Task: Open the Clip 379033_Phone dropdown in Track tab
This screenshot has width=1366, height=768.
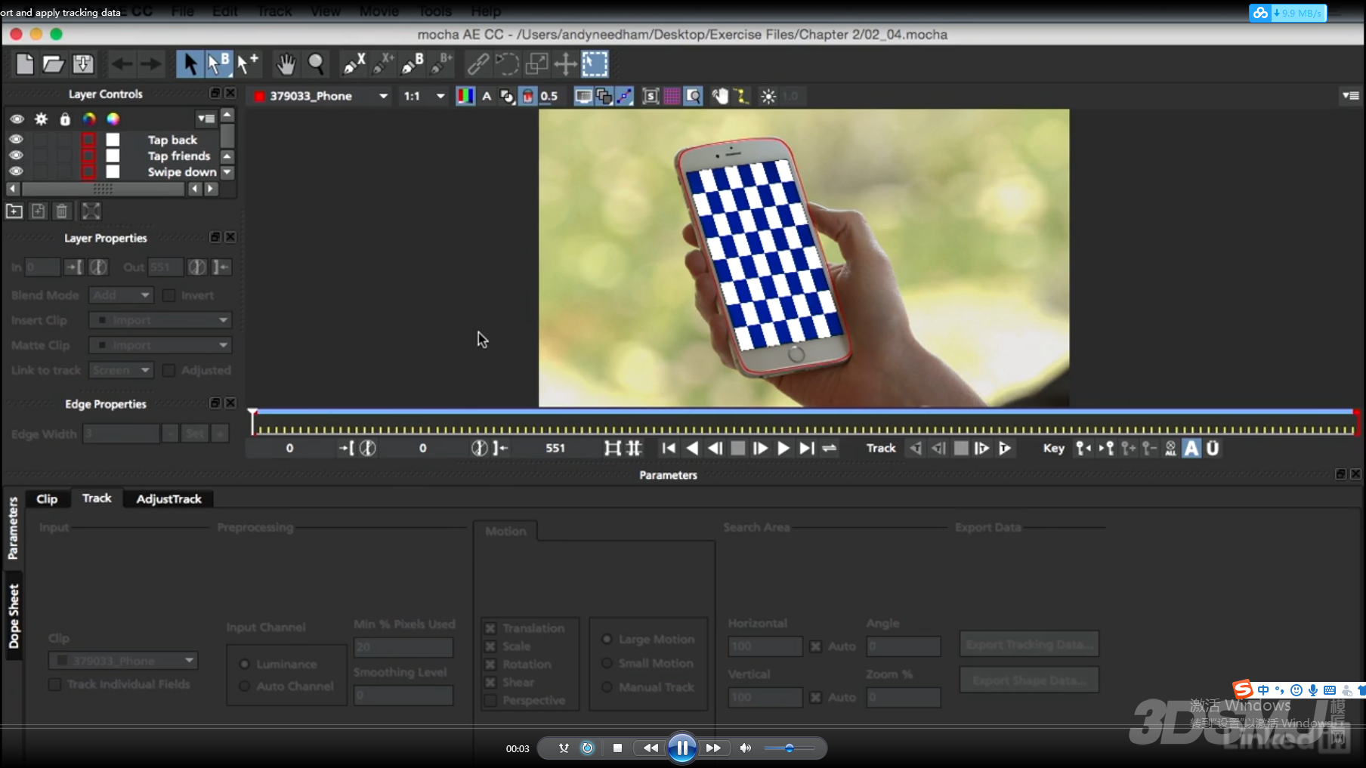Action: tap(123, 661)
